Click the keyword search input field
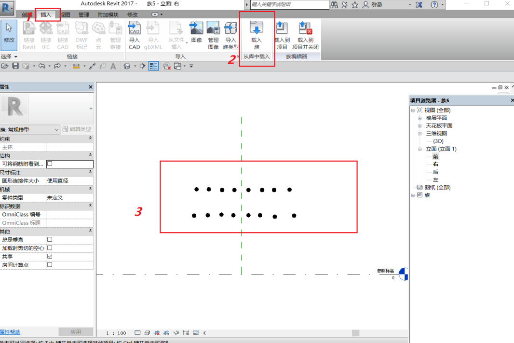Screen dimensions: 514x343 [x=289, y=5]
